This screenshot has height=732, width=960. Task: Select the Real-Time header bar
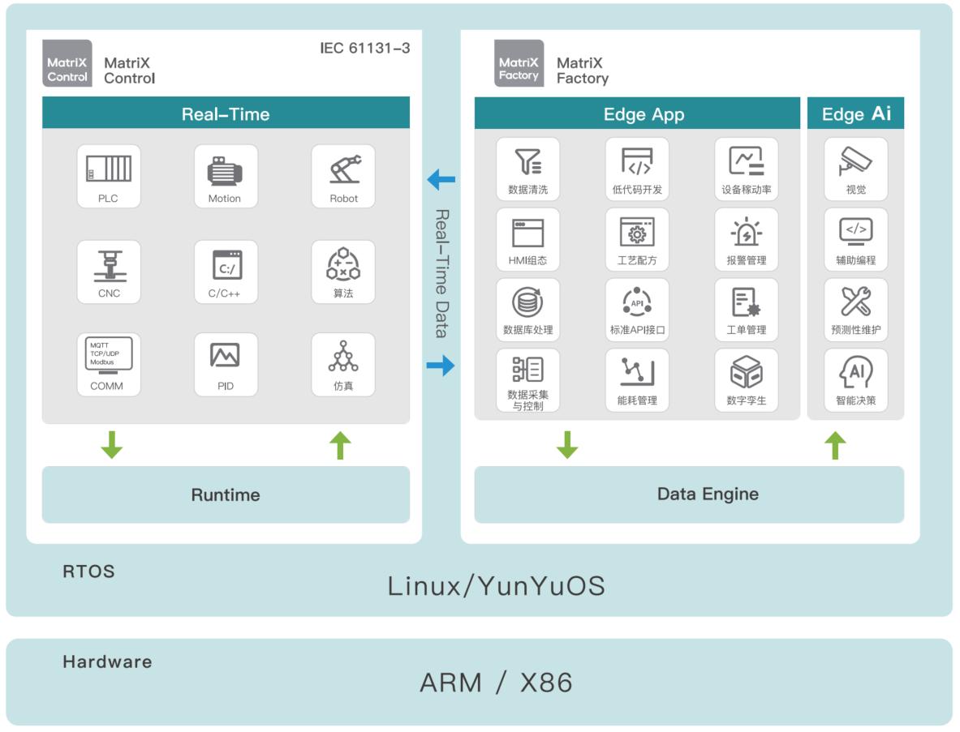[226, 113]
